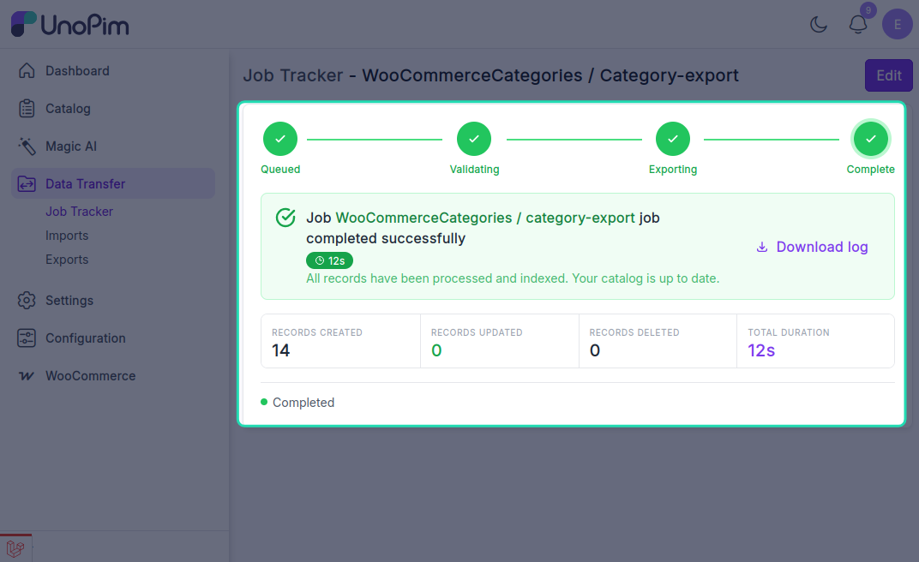Click the Queued step label
Screen dimensions: 919x562
point(280,169)
